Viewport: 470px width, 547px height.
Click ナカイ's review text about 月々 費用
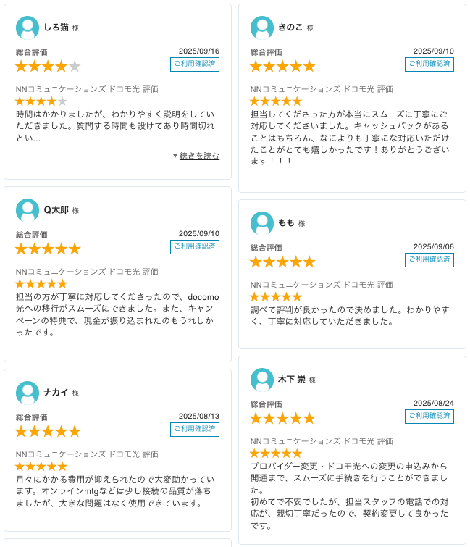[115, 491]
